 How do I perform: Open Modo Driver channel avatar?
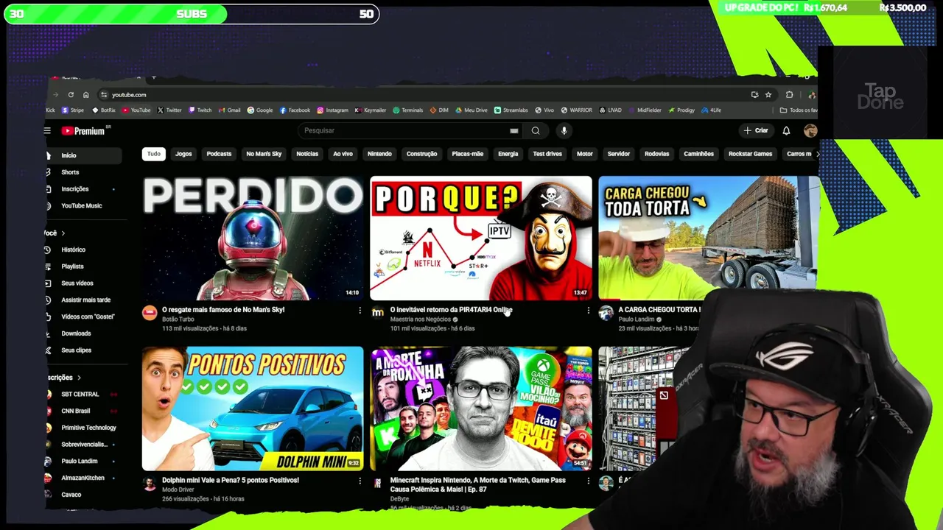(x=150, y=484)
